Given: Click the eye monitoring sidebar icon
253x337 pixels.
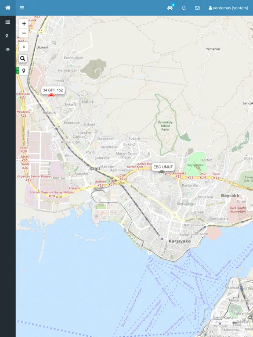Looking at the screenshot, I should point(8,50).
